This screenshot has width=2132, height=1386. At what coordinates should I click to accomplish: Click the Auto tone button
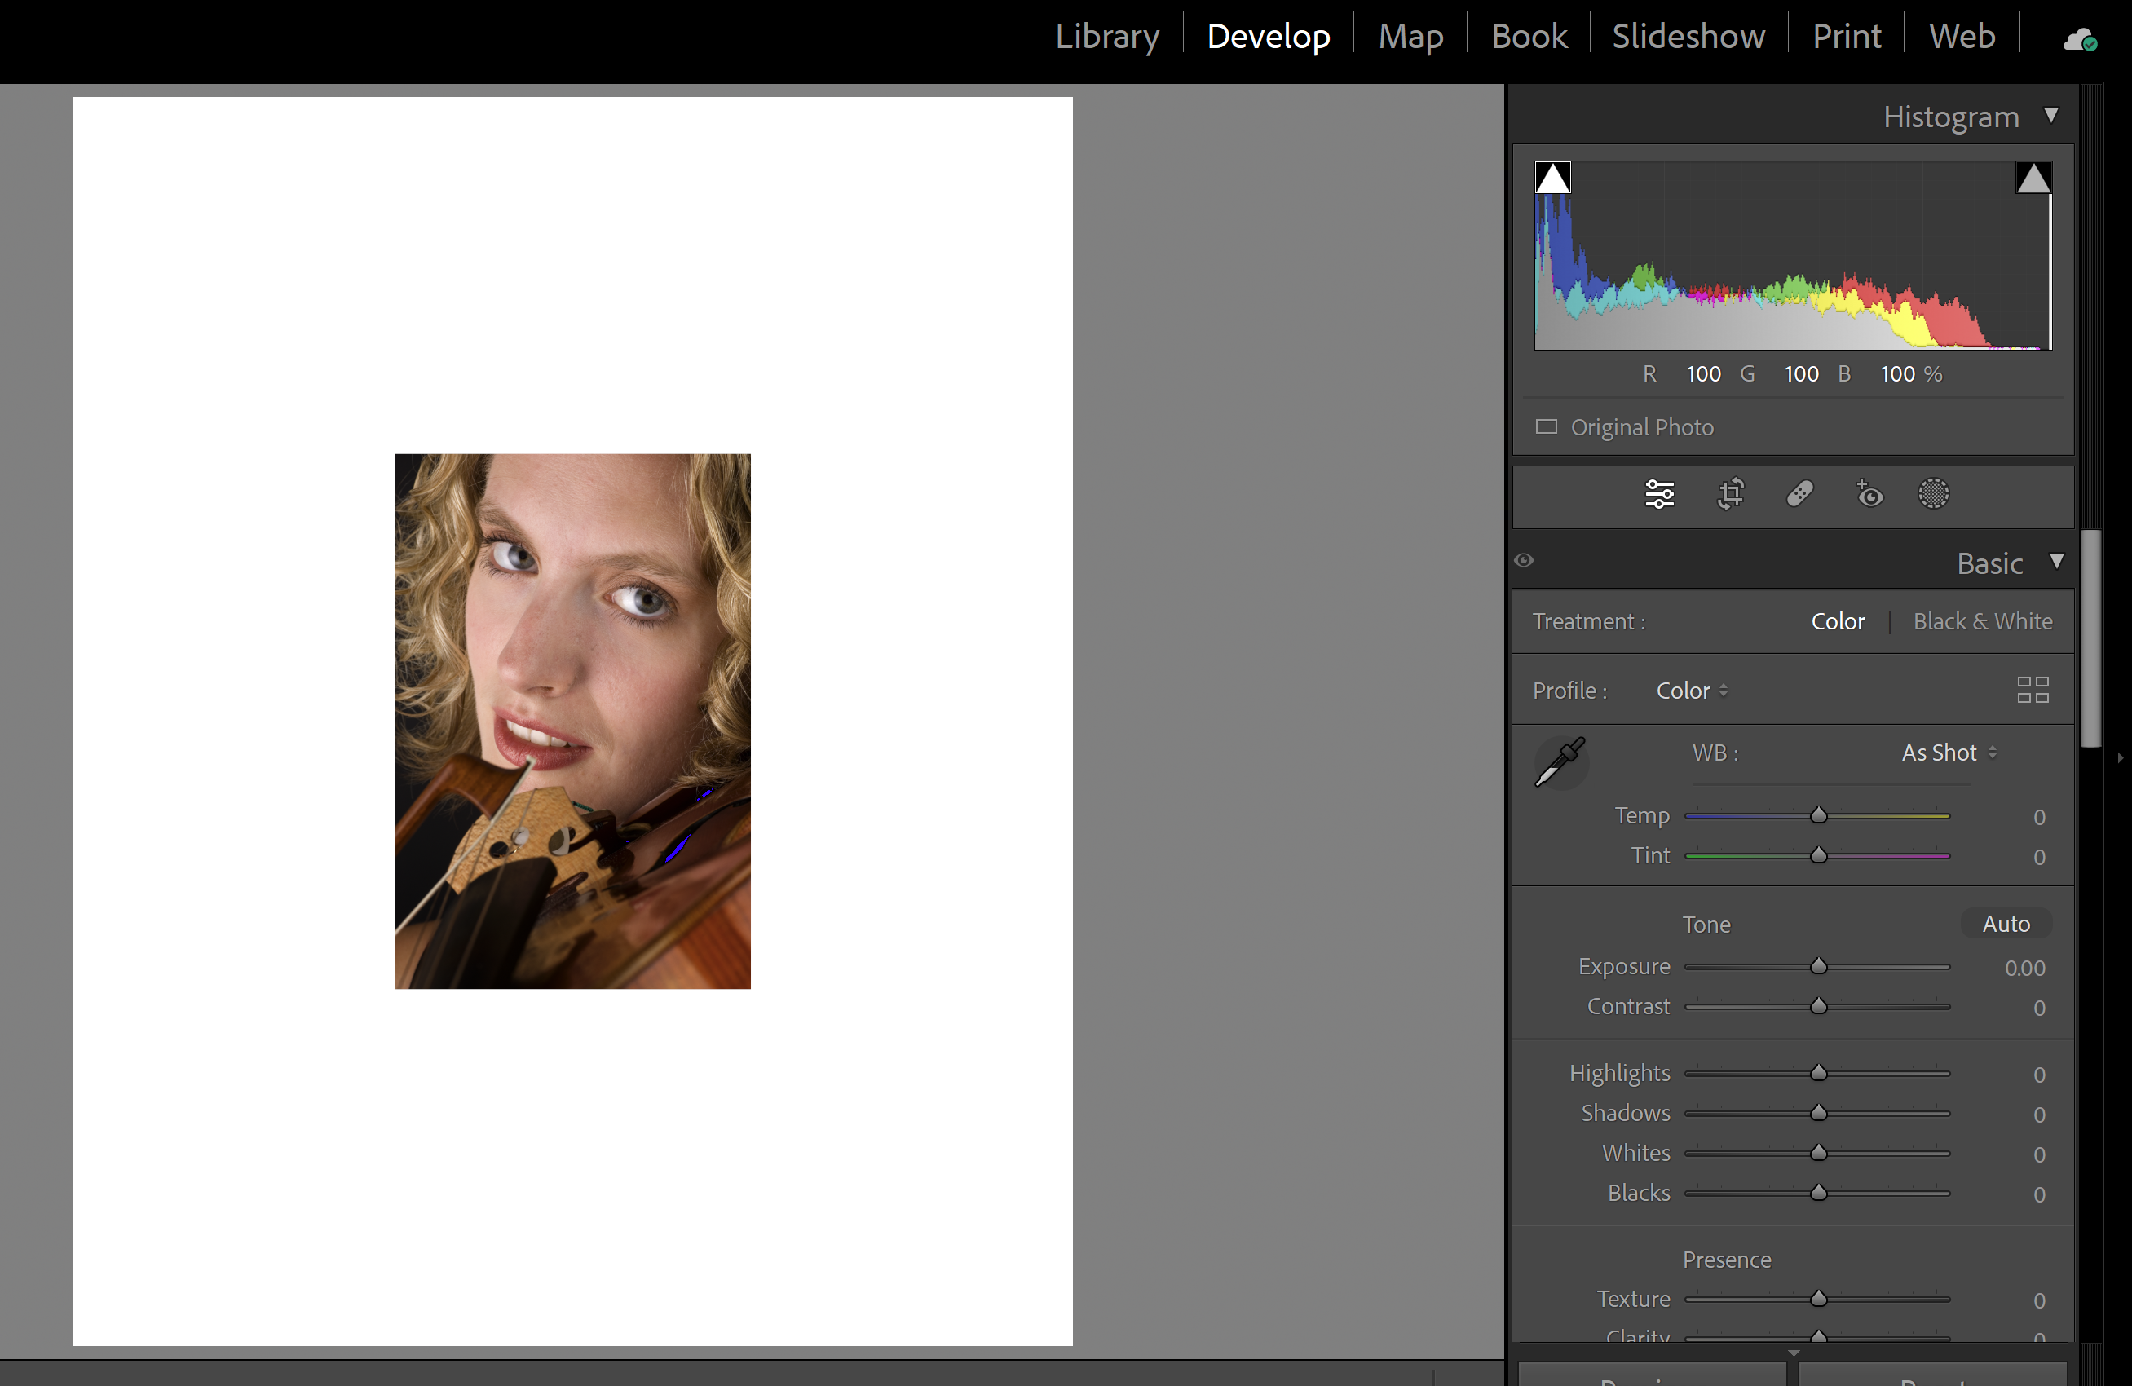(2006, 924)
